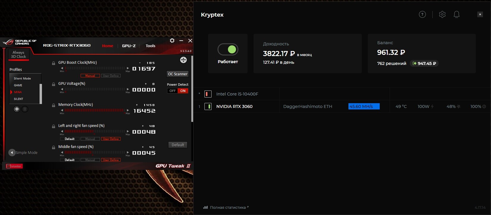491x215 pixels.
Task: Select Manual mode for GPU Boost Clock
Action: (x=90, y=76)
